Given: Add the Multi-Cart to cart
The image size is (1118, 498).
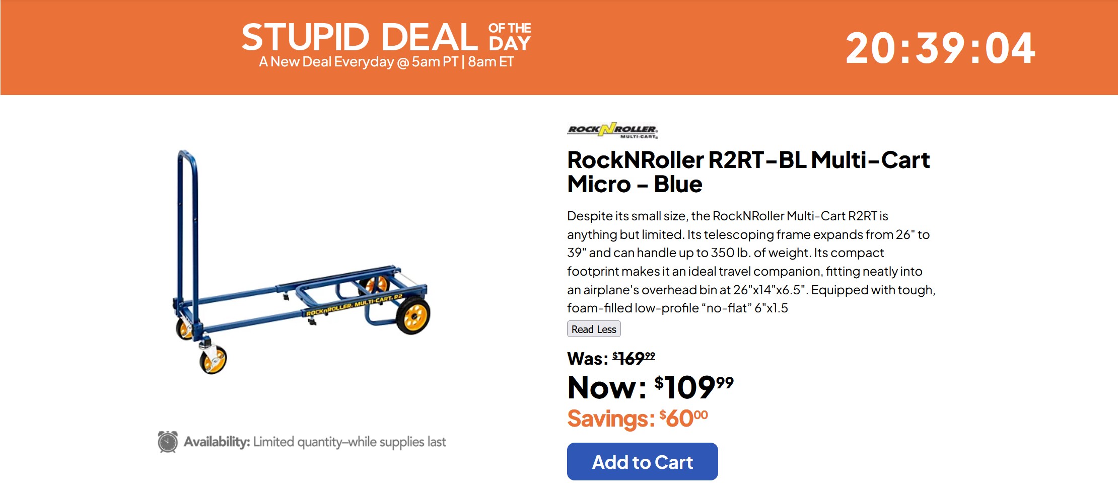Looking at the screenshot, I should 642,461.
